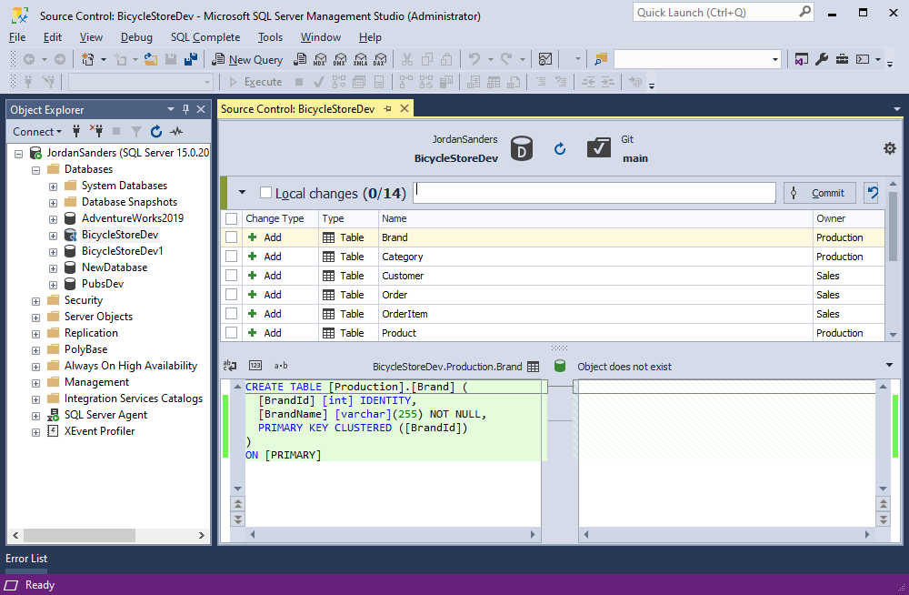Open the Toolbox briefcase icon
The image size is (909, 595).
pos(842,59)
